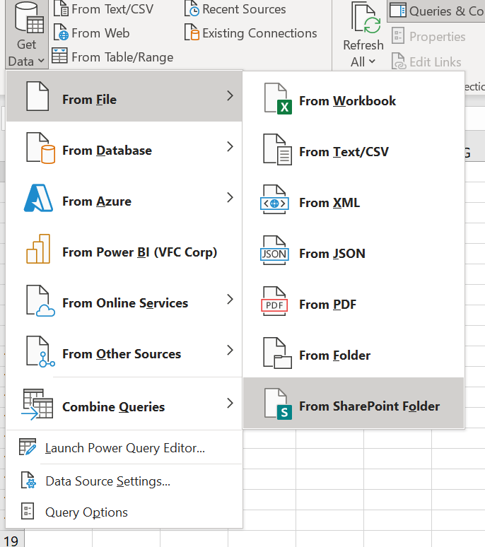Viewport: 485px width, 547px height.
Task: Click the Get Data database icon
Action: [29, 18]
